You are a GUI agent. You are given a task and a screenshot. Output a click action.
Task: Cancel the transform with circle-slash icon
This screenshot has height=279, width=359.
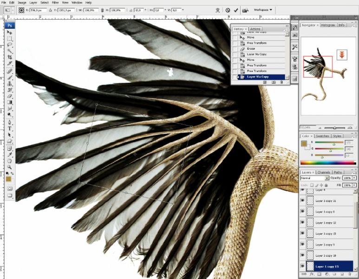228,10
